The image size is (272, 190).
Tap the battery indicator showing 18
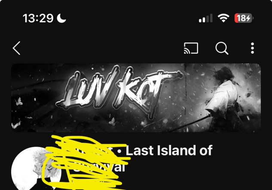[x=244, y=18]
